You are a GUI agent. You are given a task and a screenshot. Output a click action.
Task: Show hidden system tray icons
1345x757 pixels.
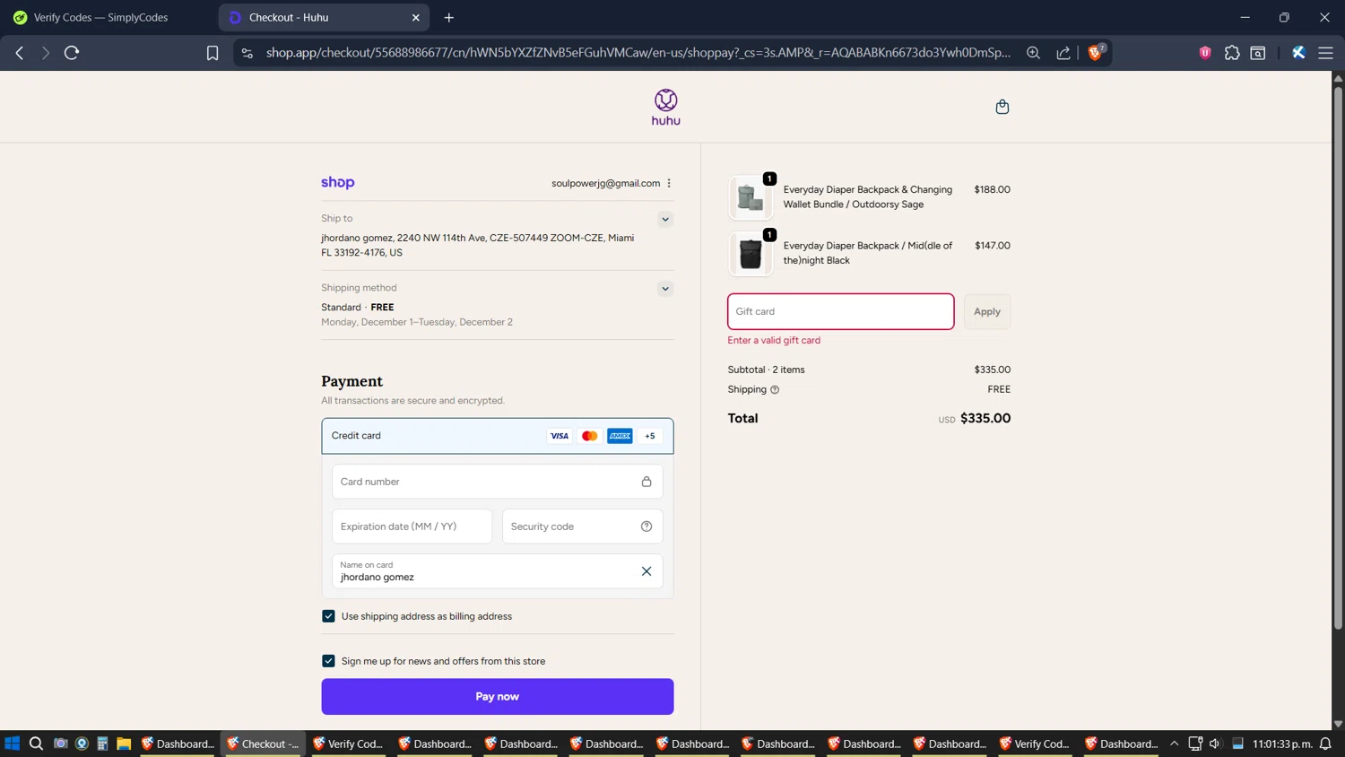click(x=1174, y=744)
